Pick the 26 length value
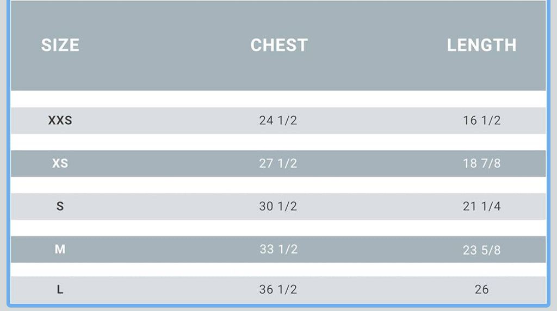This screenshot has height=311, width=557. click(481, 289)
